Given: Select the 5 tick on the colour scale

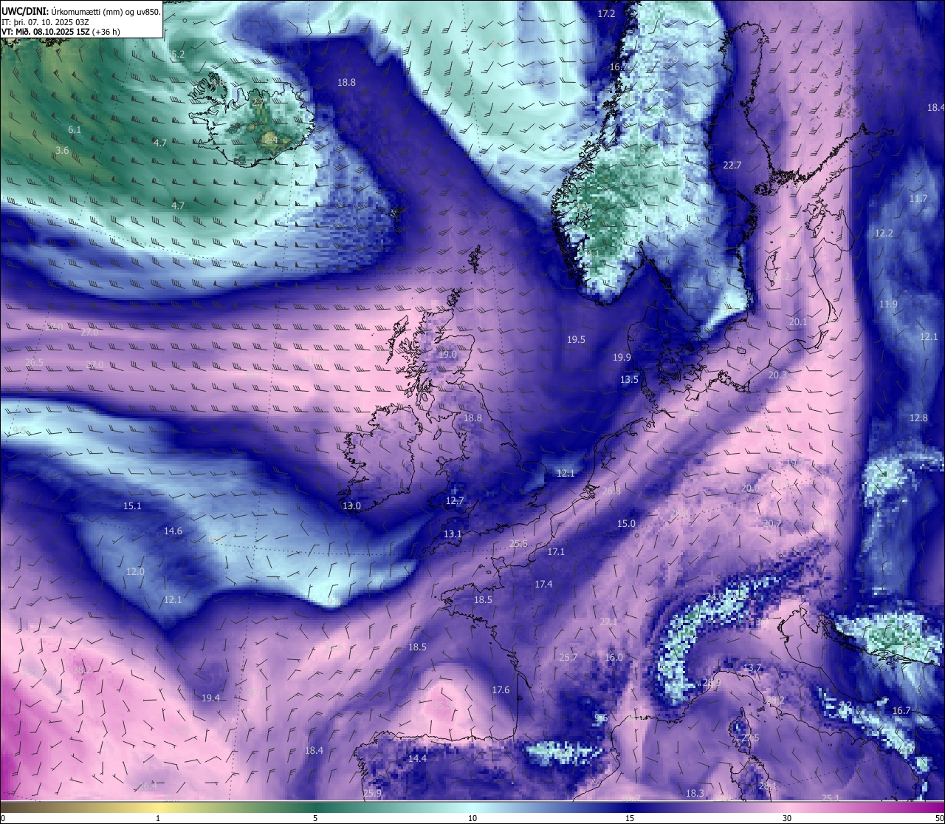Looking at the screenshot, I should coord(315,818).
